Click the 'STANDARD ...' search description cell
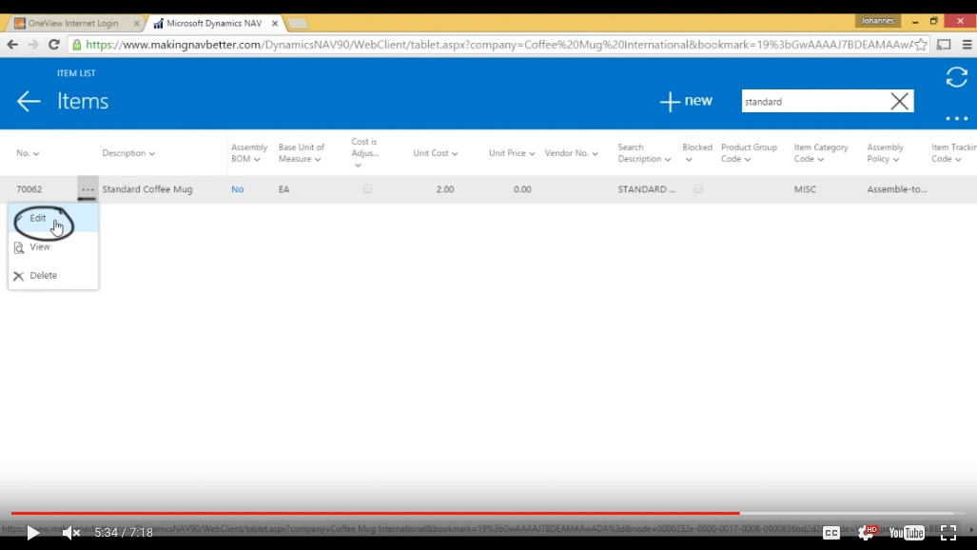The image size is (977, 550). [x=647, y=189]
